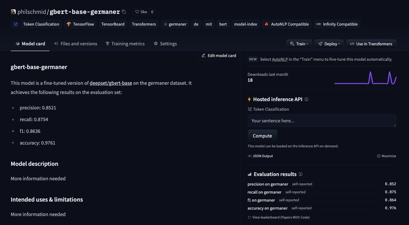The height and width of the screenshot is (225, 409).
Task: Switch to the Model card tab
Action: pyautogui.click(x=30, y=44)
